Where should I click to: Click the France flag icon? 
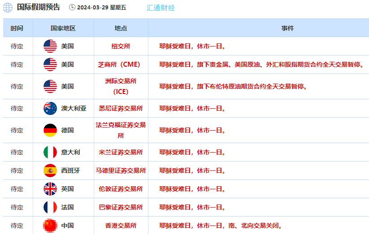click(x=50, y=207)
